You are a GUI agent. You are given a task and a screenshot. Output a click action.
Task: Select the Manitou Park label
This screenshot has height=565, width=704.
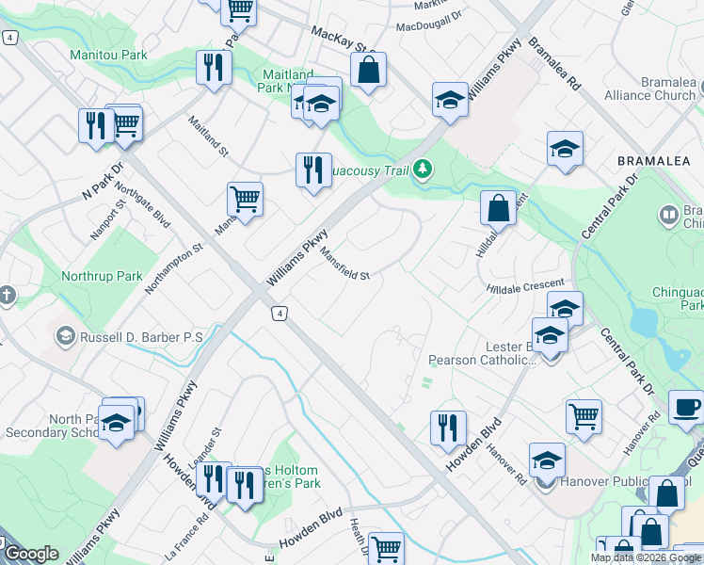(108, 56)
